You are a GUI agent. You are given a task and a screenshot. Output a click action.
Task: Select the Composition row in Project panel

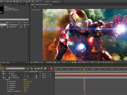tap(14, 25)
